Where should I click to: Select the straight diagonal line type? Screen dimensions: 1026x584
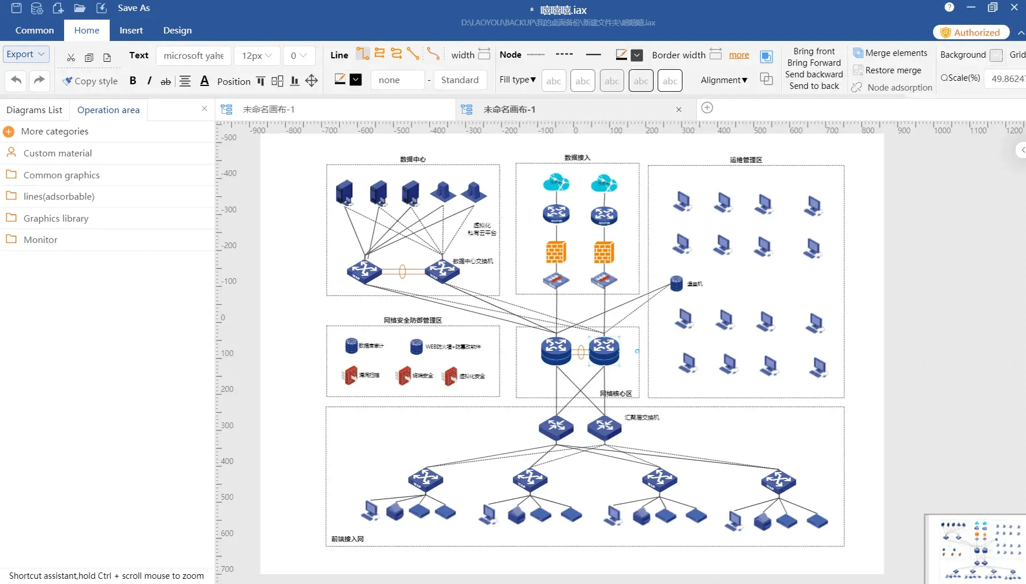[413, 54]
